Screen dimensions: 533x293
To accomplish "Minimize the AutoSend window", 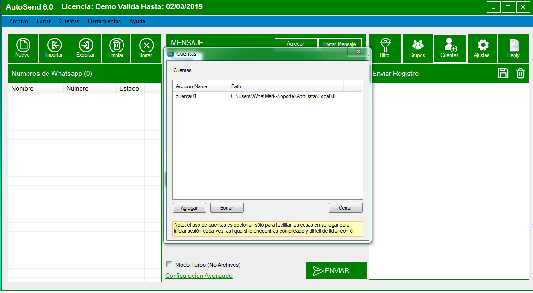I will pos(493,7).
